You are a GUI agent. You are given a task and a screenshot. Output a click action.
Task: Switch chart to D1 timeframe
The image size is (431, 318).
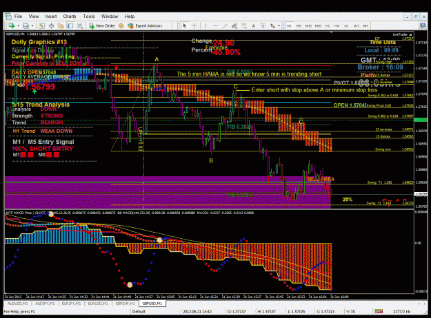point(346,25)
